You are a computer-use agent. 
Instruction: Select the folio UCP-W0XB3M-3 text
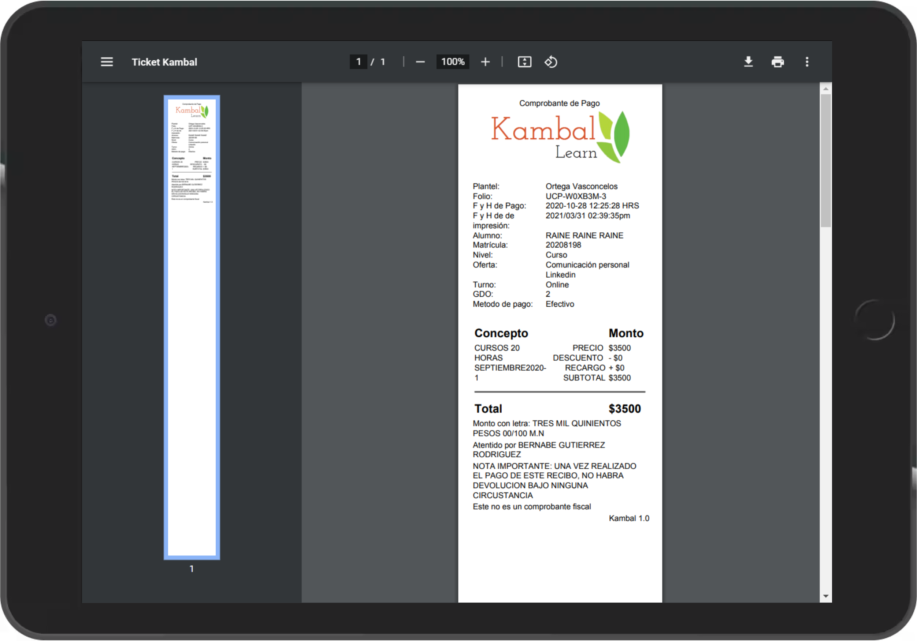[x=576, y=196]
